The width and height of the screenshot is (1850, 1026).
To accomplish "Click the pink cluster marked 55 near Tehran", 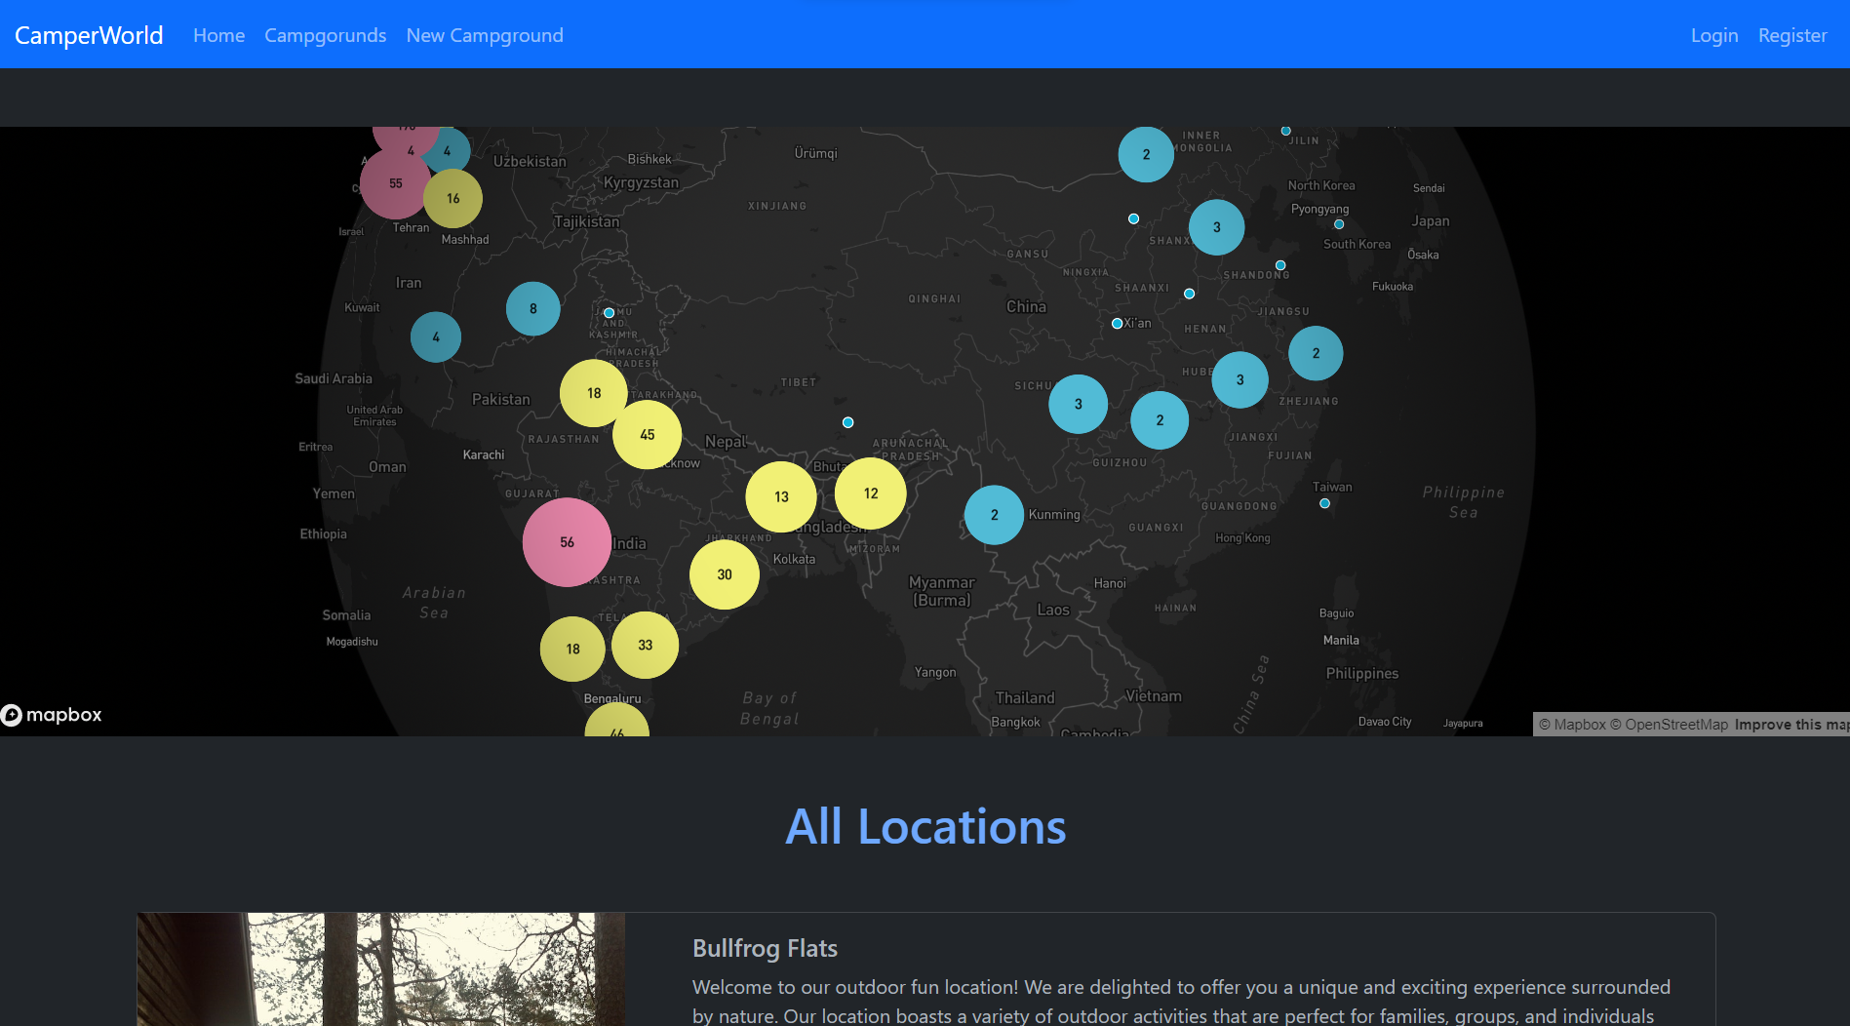I will pyautogui.click(x=395, y=183).
